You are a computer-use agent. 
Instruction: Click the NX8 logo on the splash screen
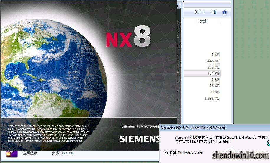click(128, 36)
